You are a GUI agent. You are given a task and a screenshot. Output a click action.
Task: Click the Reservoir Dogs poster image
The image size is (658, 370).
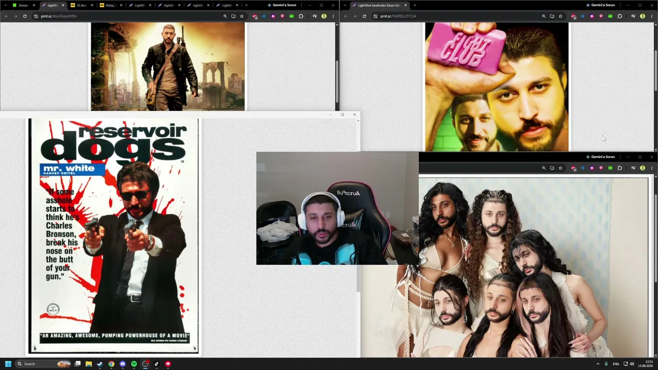coord(114,236)
